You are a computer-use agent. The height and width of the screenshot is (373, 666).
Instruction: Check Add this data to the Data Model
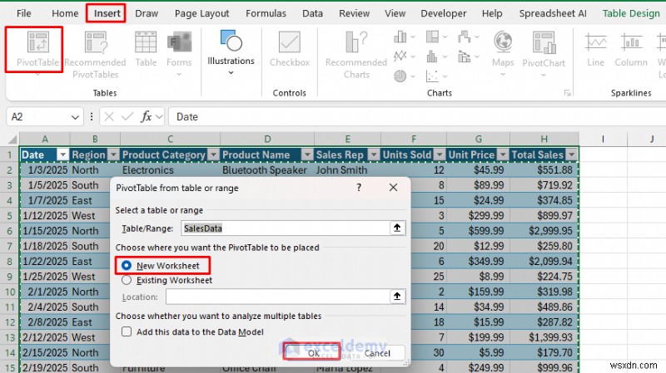click(x=127, y=331)
